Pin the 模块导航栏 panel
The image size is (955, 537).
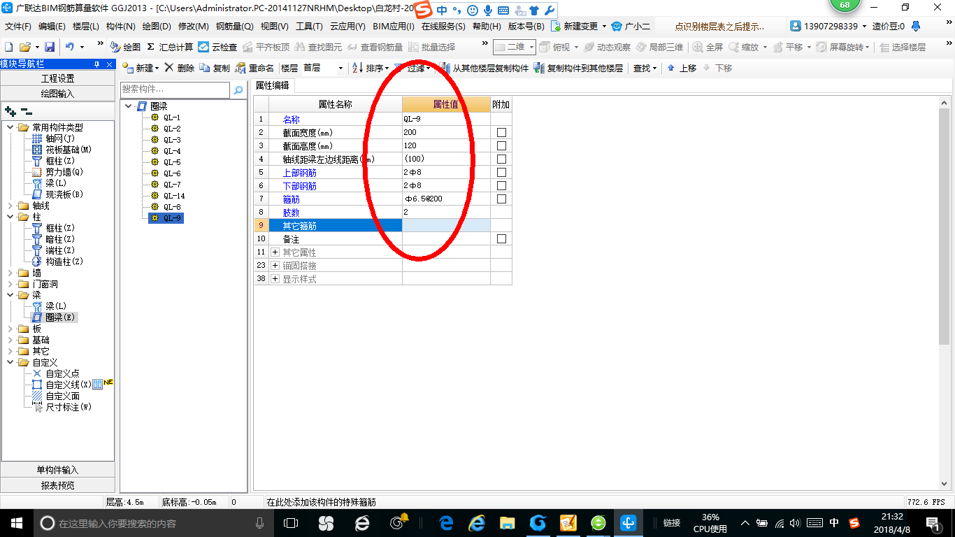96,64
